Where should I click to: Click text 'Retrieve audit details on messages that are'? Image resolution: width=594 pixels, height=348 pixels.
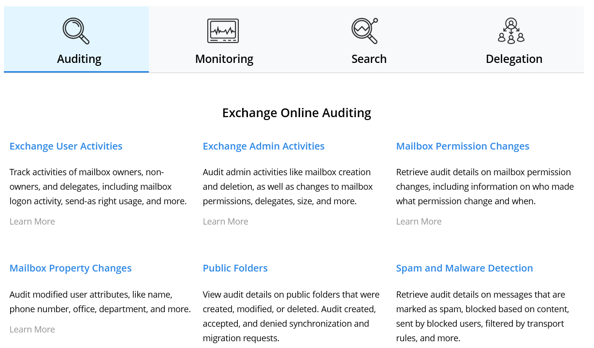481,295
